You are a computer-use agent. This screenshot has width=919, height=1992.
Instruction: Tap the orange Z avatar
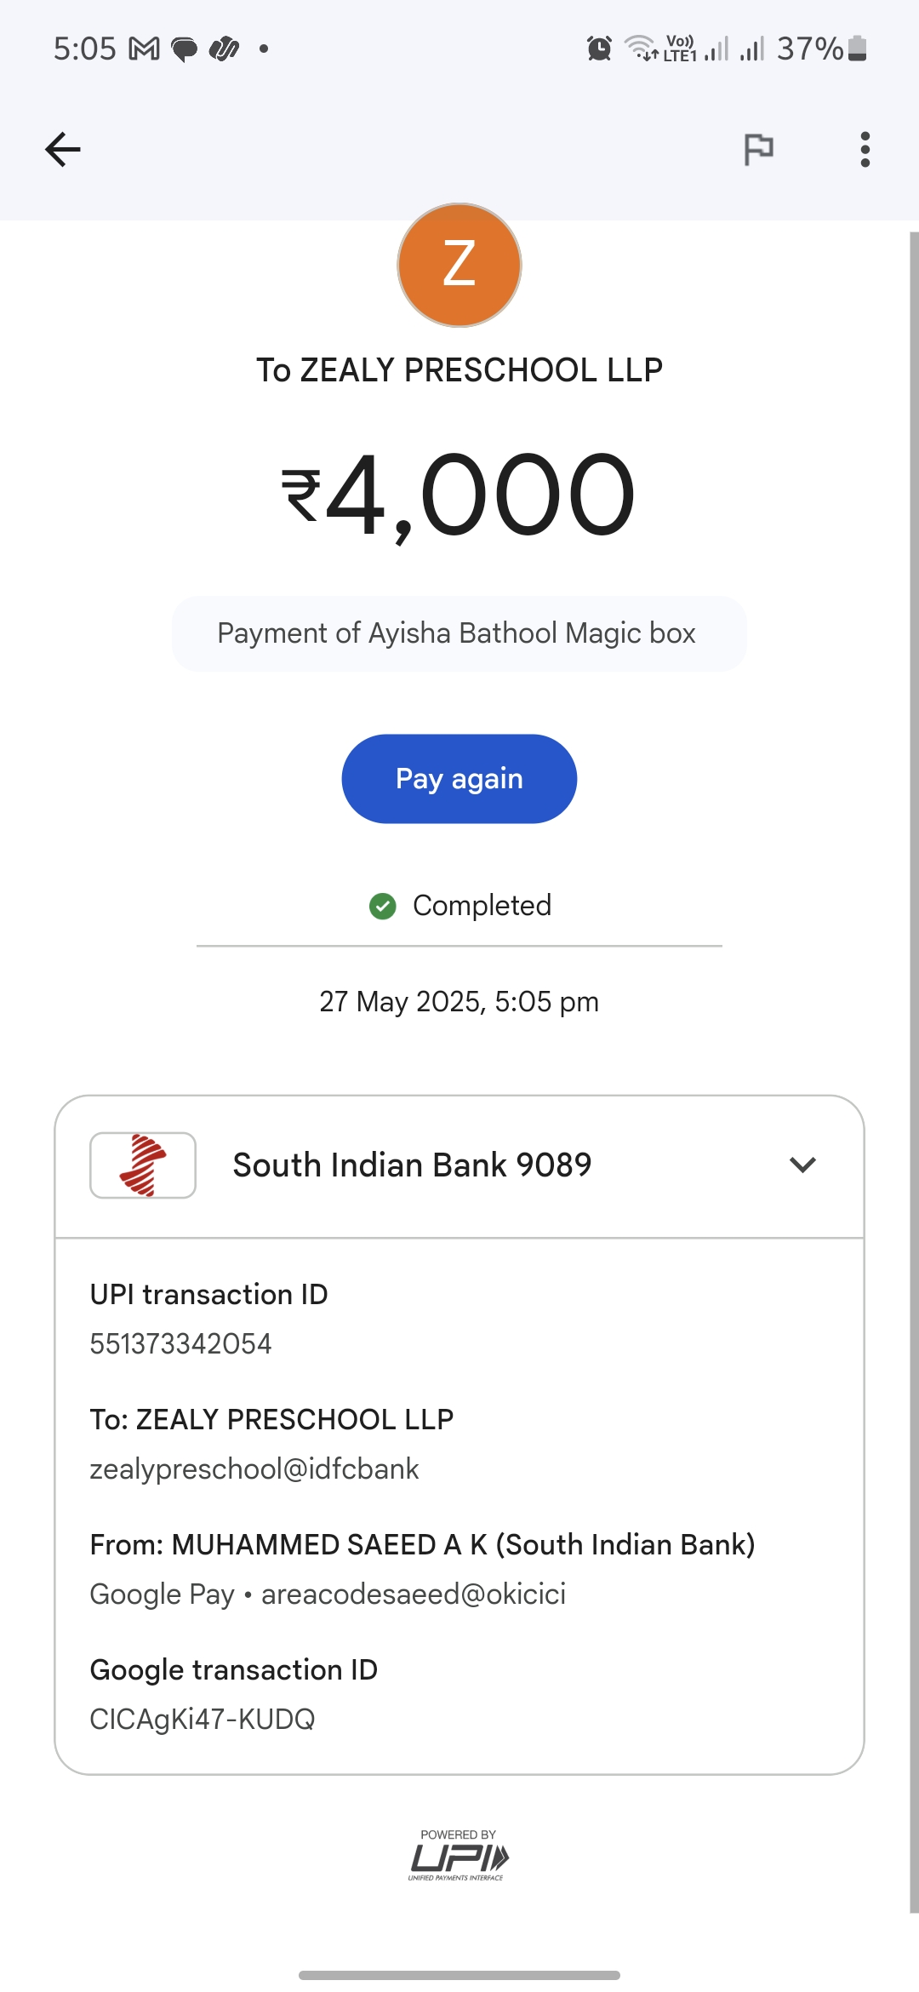459,266
